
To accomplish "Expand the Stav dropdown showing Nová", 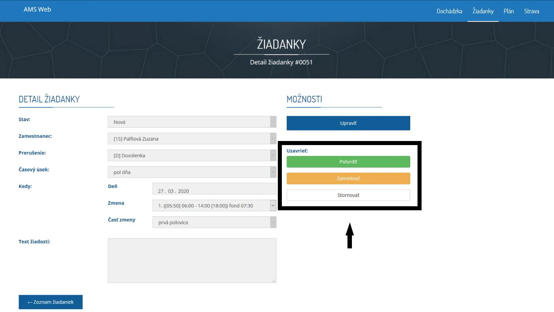I will point(192,122).
